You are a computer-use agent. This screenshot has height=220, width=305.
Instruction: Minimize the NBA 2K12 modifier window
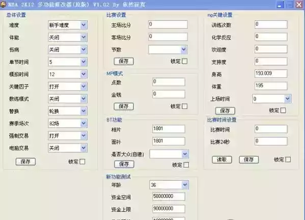point(280,5)
